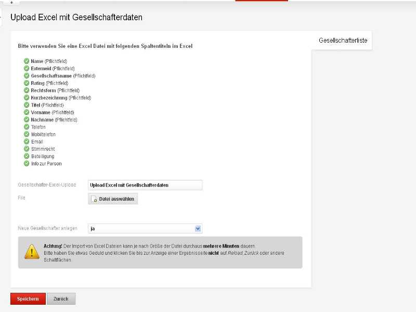This screenshot has width=416, height=312.
Task: Click the green check icon beside Name
Action: tap(27, 61)
